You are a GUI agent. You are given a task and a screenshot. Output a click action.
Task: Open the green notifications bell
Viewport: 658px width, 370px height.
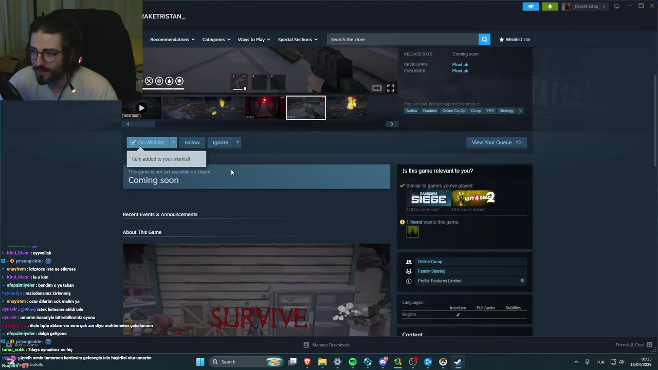pyautogui.click(x=550, y=6)
